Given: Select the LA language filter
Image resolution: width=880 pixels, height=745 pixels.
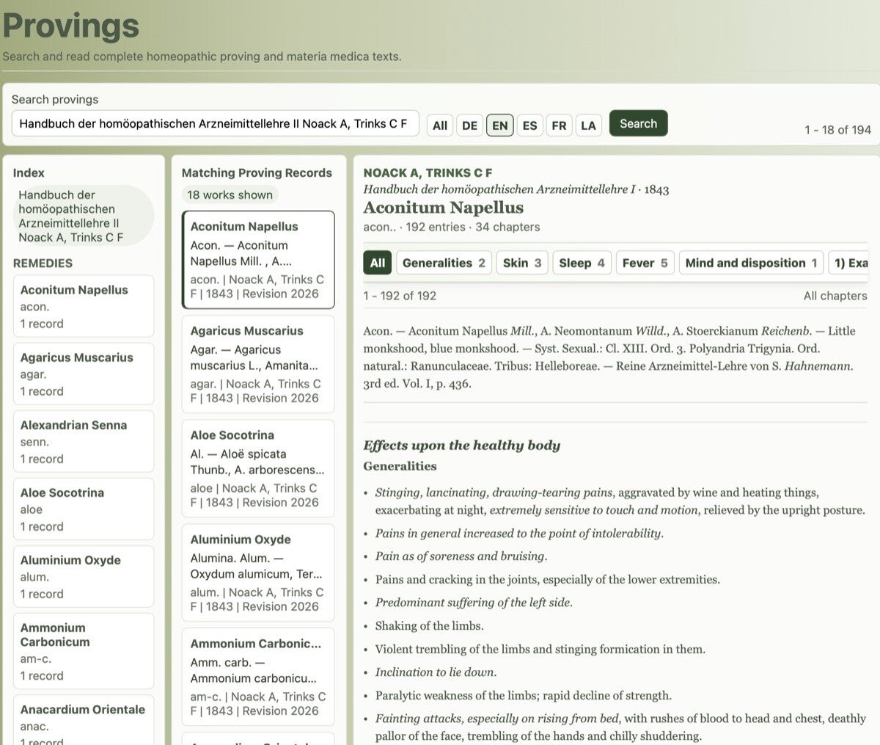Looking at the screenshot, I should pos(588,126).
